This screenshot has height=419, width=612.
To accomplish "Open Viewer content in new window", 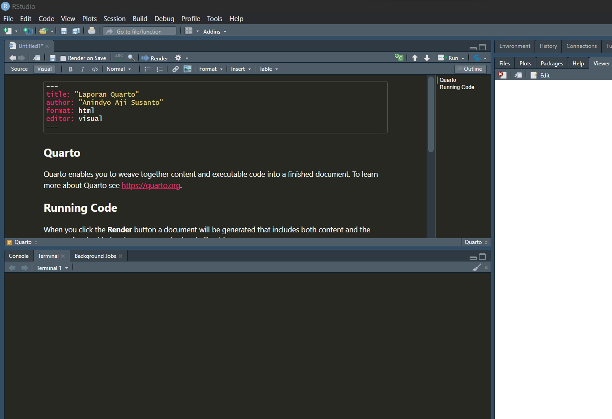I will click(518, 75).
